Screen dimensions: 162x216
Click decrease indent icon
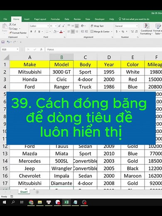[82, 32]
